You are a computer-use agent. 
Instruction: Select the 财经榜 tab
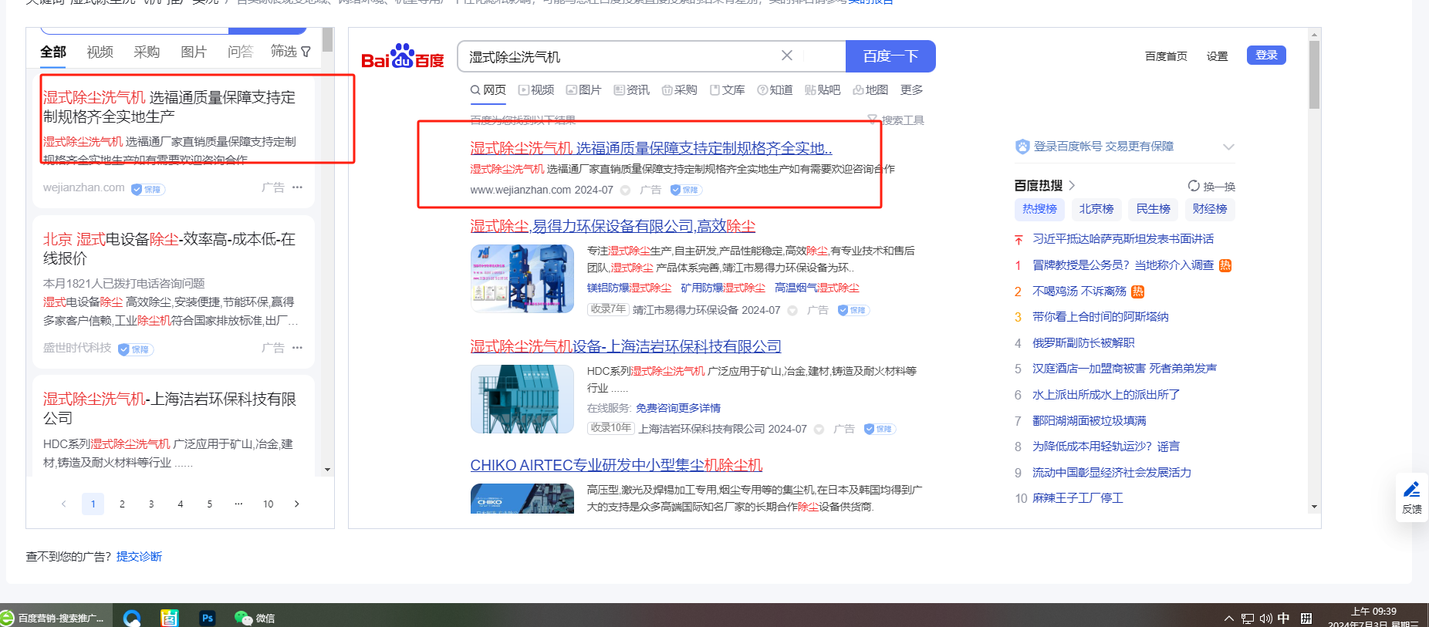[1210, 209]
